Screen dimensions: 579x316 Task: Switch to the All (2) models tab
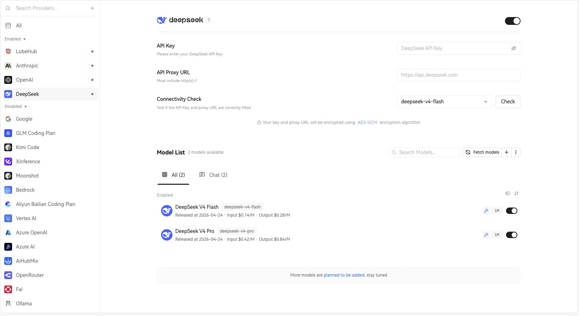(x=173, y=175)
